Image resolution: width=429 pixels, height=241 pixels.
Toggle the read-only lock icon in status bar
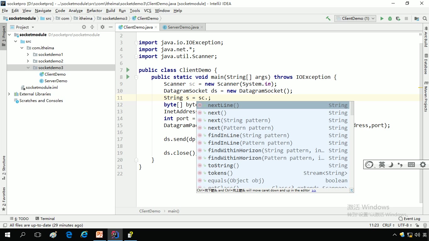(417, 225)
